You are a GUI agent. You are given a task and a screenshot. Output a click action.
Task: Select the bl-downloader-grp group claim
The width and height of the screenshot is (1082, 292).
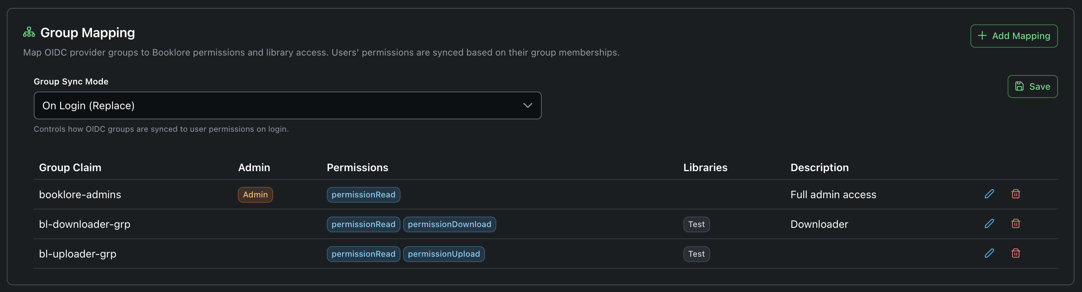pos(85,224)
